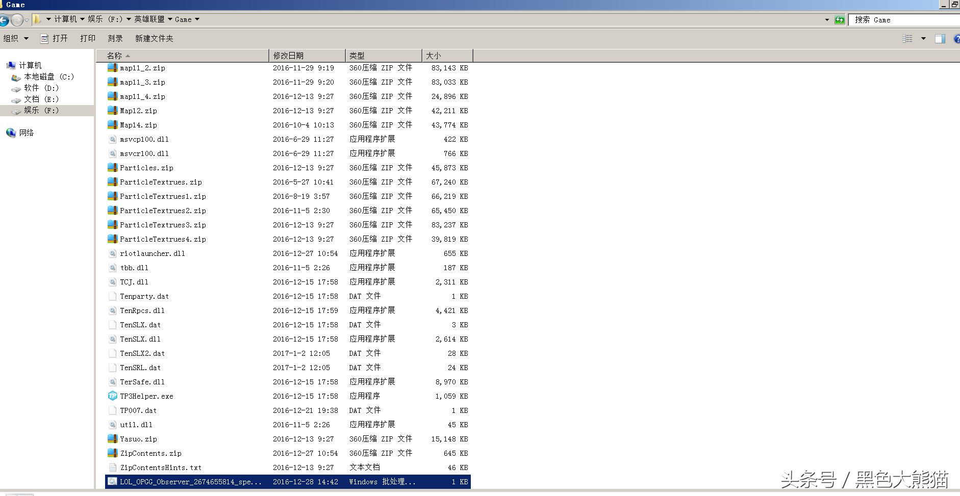Click the Computer icon in the sidebar
Screen dimensions: 960x496
[11, 65]
